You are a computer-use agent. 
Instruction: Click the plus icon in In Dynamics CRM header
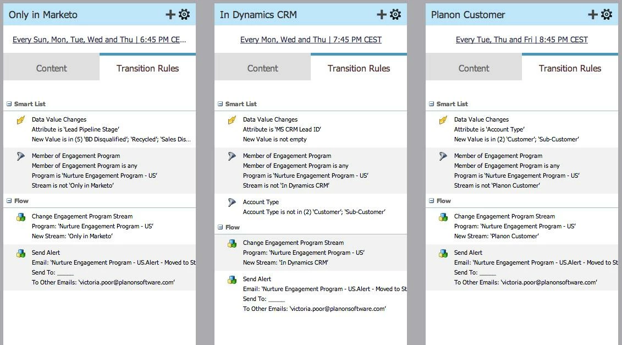coord(382,15)
